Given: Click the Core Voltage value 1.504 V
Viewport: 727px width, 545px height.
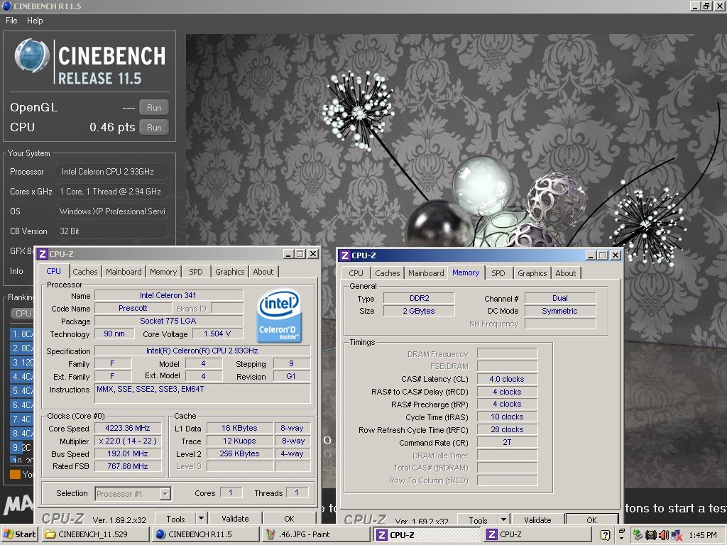Looking at the screenshot, I should (217, 334).
